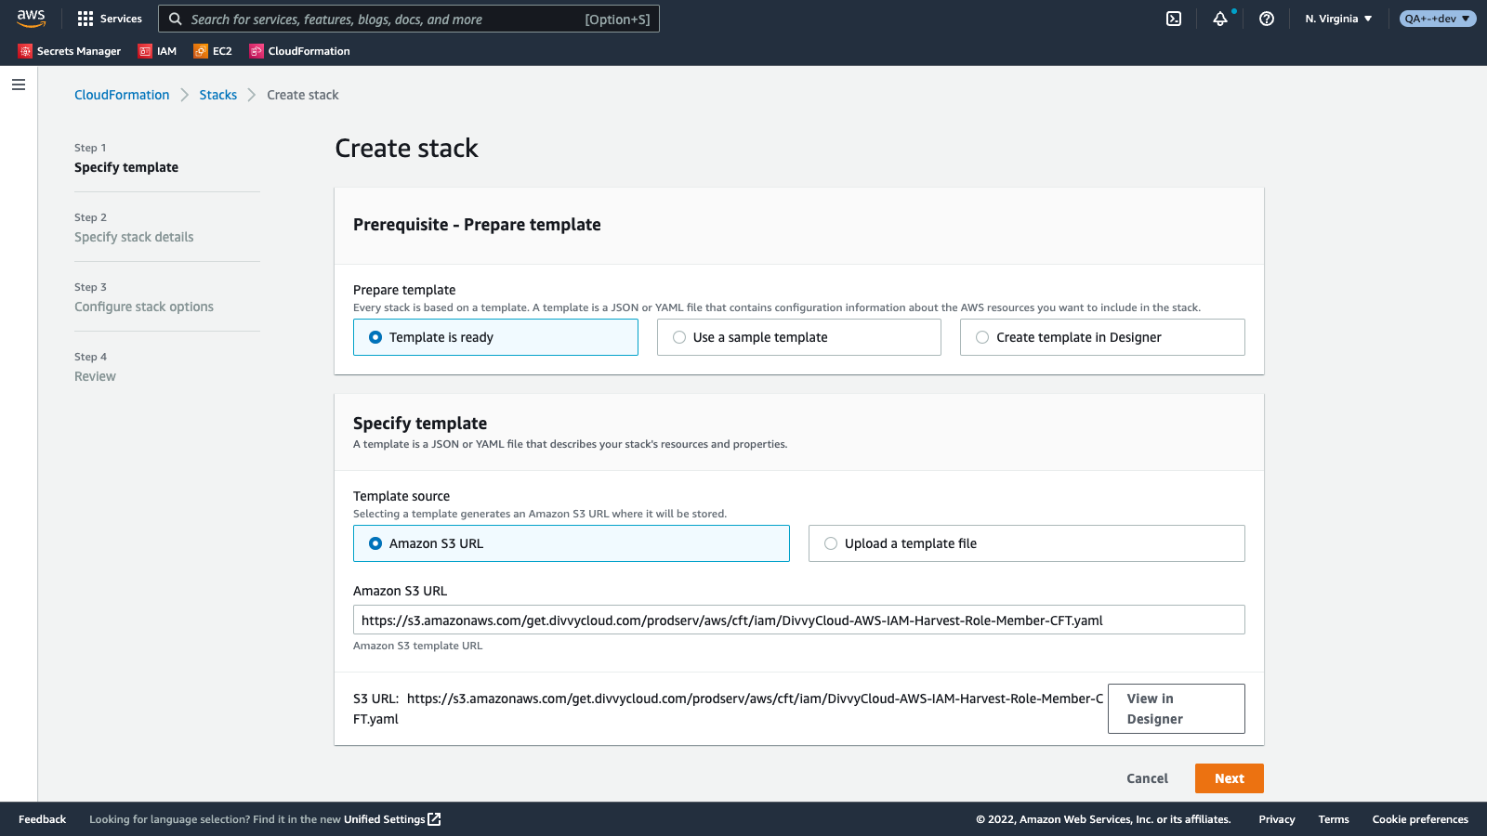The width and height of the screenshot is (1487, 836).
Task: Open the Unified Settings link
Action: [x=384, y=819]
